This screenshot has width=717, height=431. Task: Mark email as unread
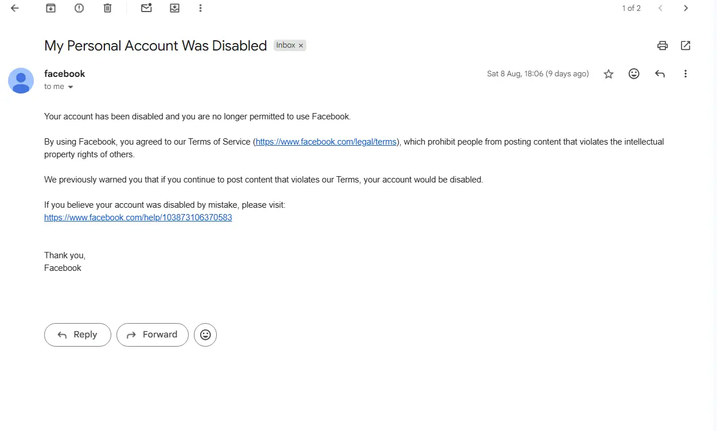146,8
